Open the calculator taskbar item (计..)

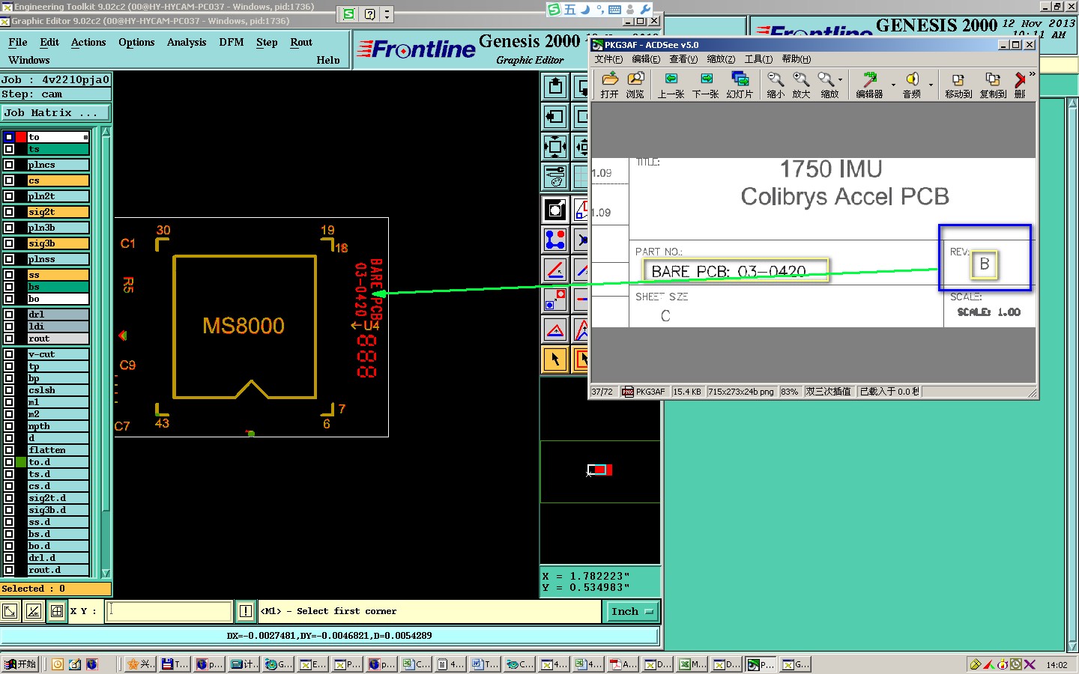pos(244,664)
